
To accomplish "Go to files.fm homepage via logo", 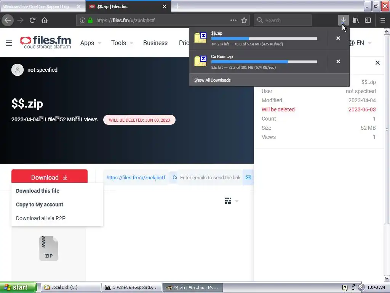I will point(46,42).
